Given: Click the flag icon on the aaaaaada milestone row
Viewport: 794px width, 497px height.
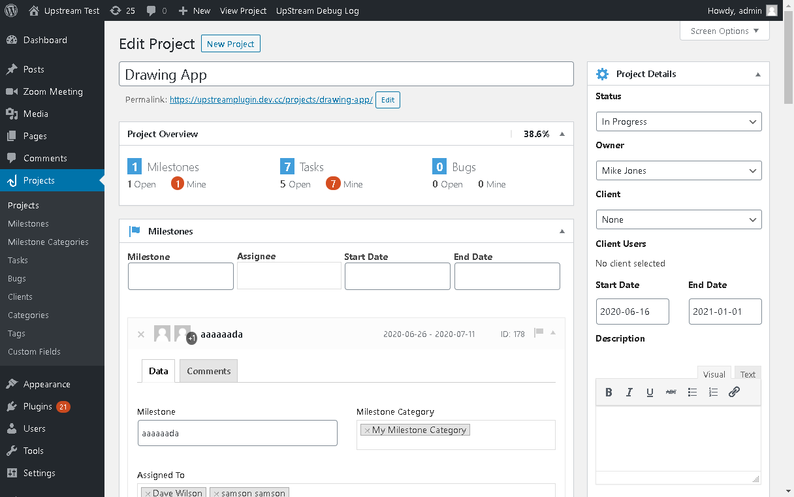Looking at the screenshot, I should point(537,333).
